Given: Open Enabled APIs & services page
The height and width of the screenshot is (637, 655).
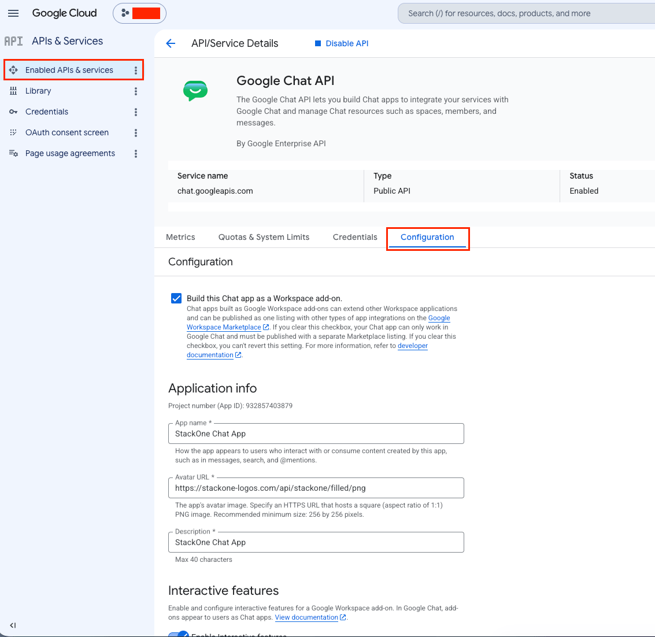Looking at the screenshot, I should [69, 70].
